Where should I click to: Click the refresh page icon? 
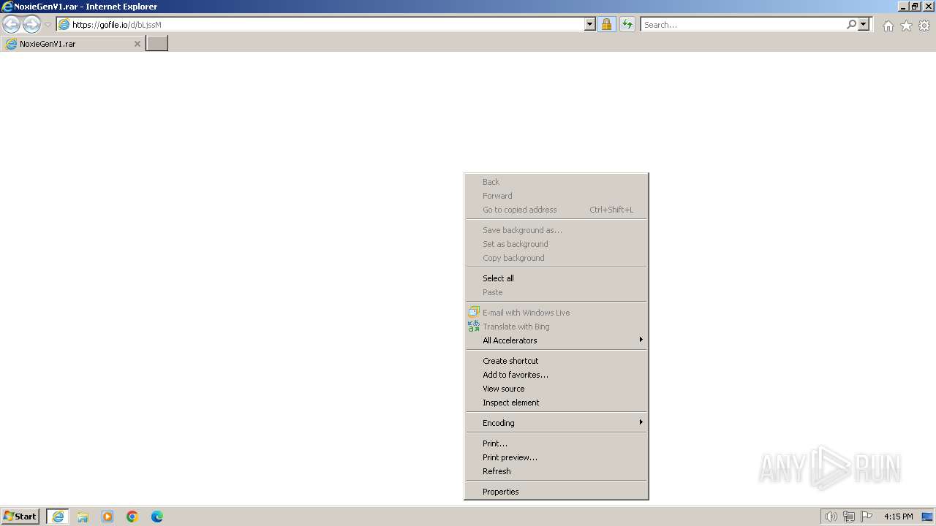(627, 24)
